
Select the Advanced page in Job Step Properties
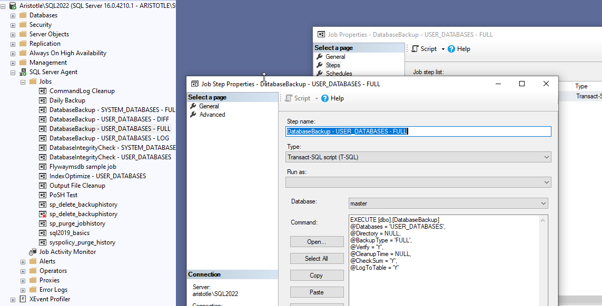[x=212, y=115]
